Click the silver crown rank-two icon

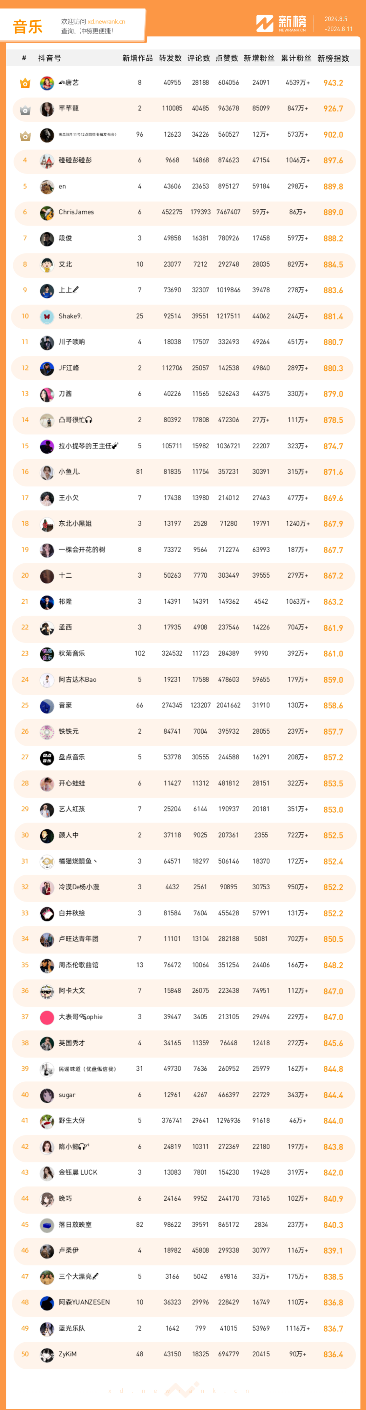25,110
